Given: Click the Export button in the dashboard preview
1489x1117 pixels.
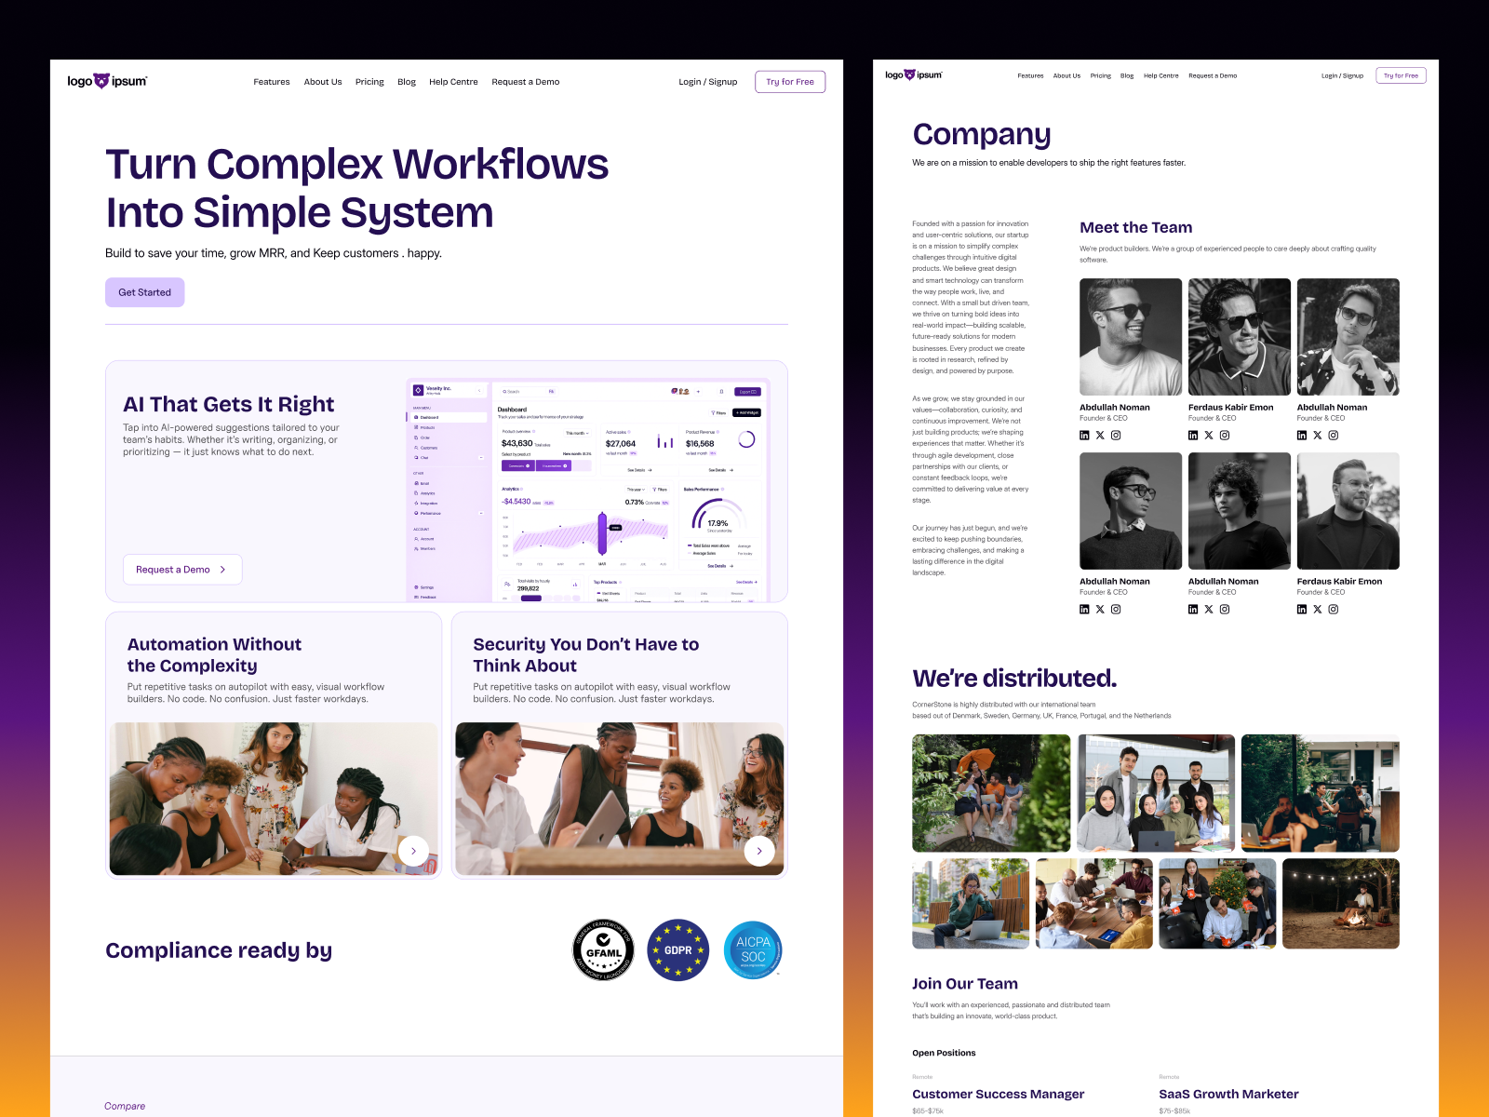Looking at the screenshot, I should point(748,392).
